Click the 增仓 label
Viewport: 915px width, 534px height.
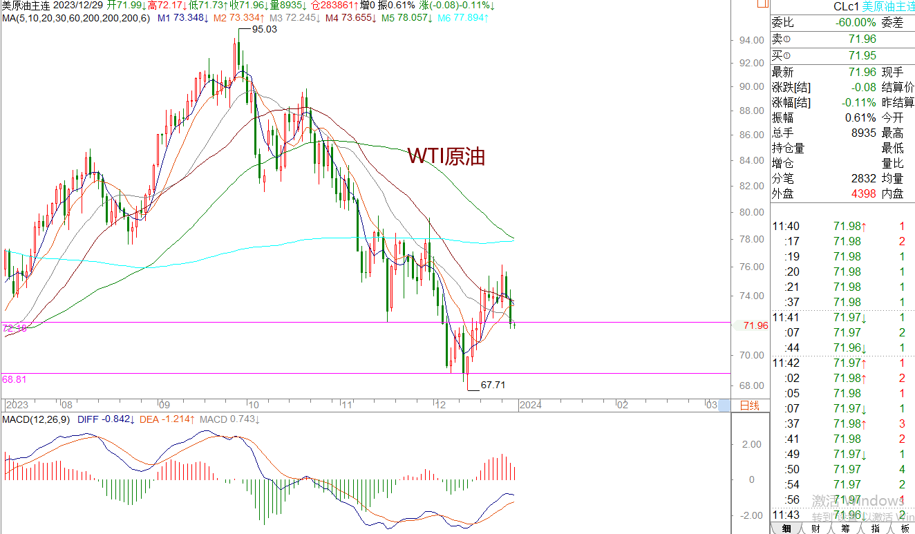(783, 163)
